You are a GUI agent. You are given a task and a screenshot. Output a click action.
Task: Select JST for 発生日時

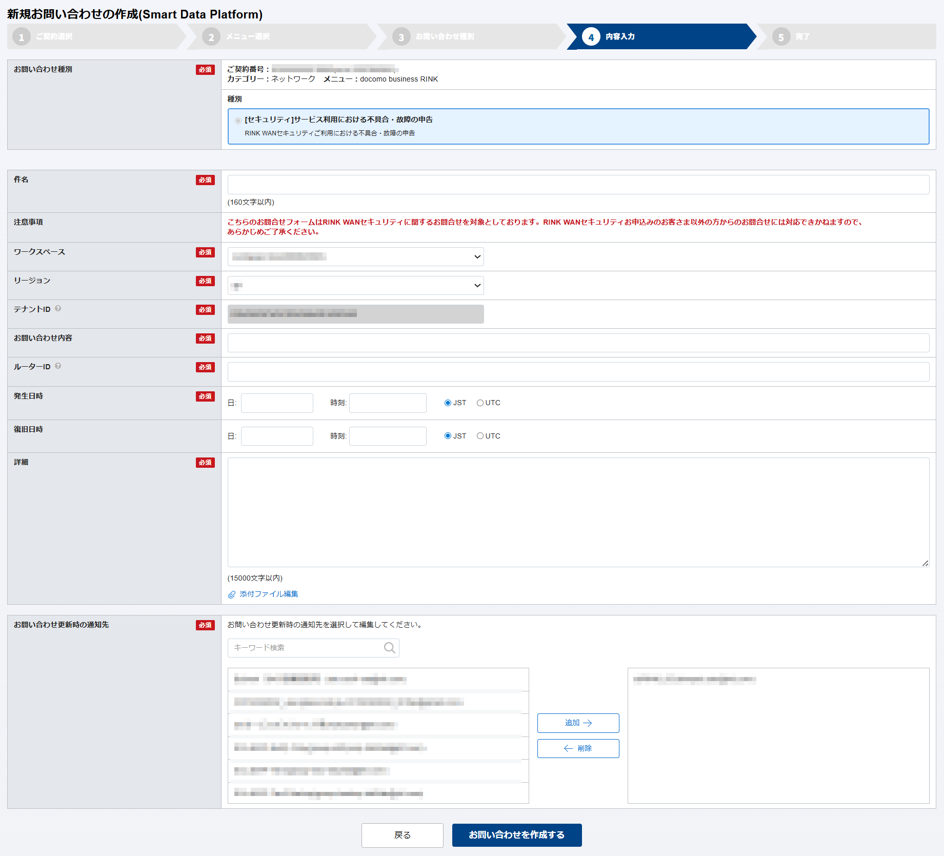tap(448, 403)
